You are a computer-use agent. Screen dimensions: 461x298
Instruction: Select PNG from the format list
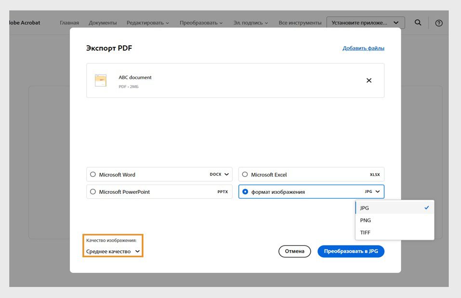click(x=365, y=220)
